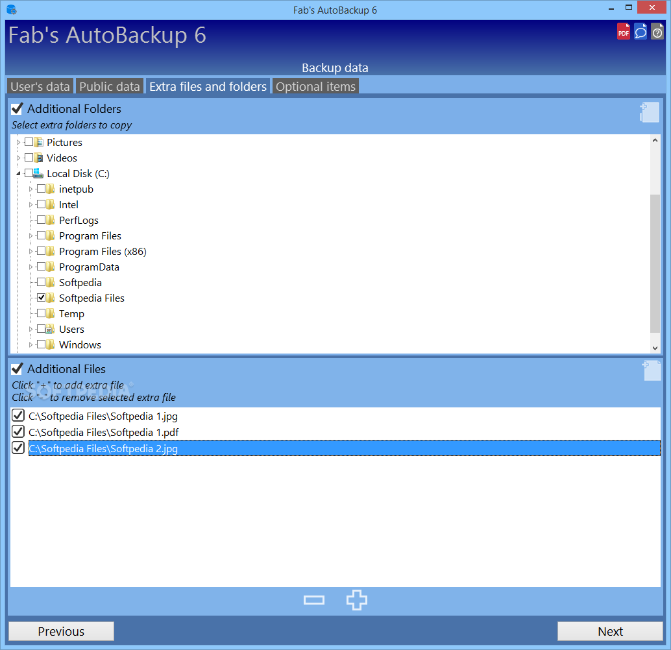
Task: Select the Program Files (x86) label
Action: tap(103, 251)
